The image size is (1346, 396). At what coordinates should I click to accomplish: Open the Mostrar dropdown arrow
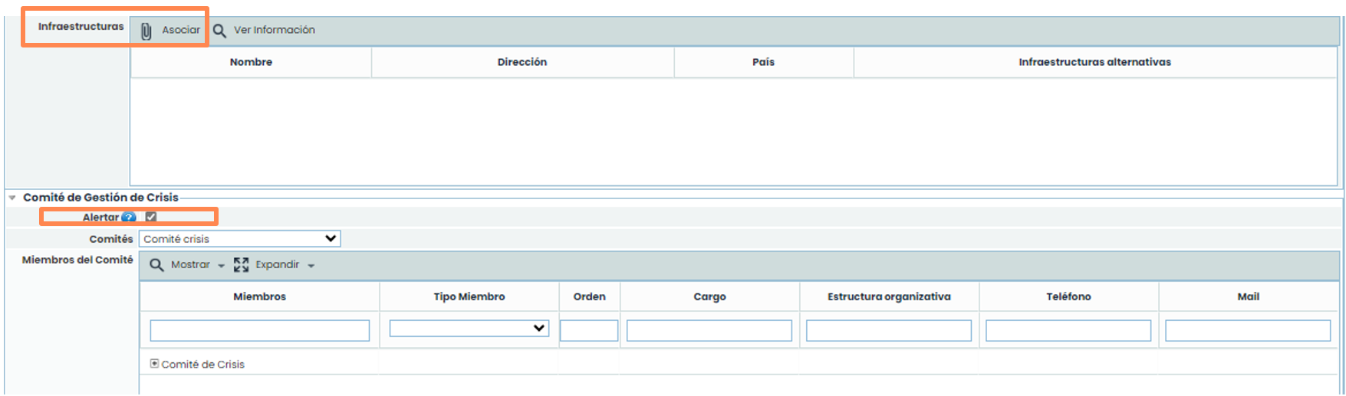point(222,266)
